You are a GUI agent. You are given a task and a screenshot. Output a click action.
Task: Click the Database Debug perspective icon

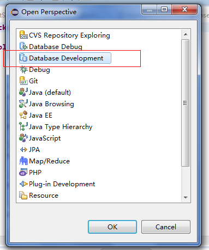tap(23, 46)
